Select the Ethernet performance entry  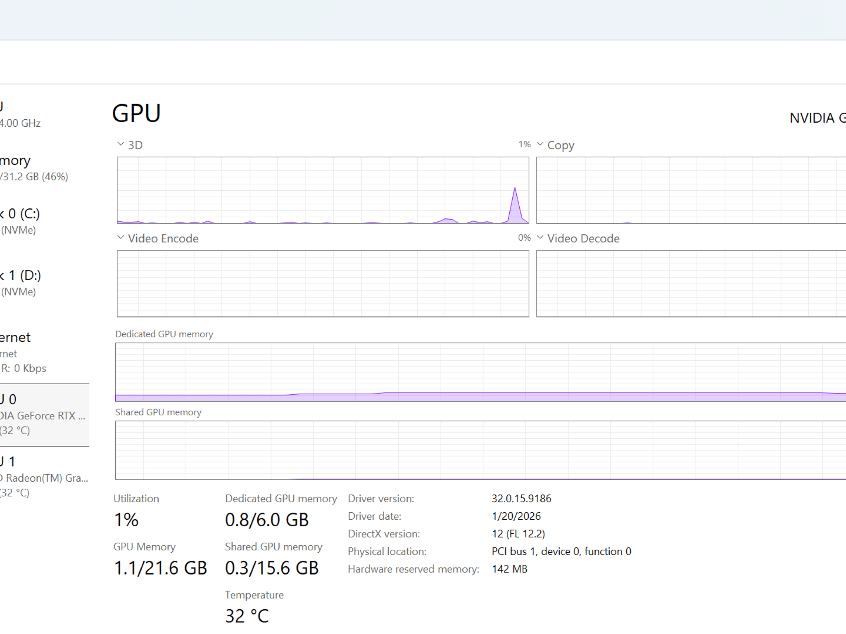[44, 352]
